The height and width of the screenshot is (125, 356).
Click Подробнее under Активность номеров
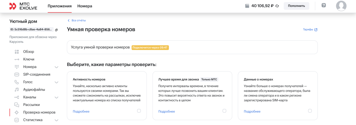81,111
